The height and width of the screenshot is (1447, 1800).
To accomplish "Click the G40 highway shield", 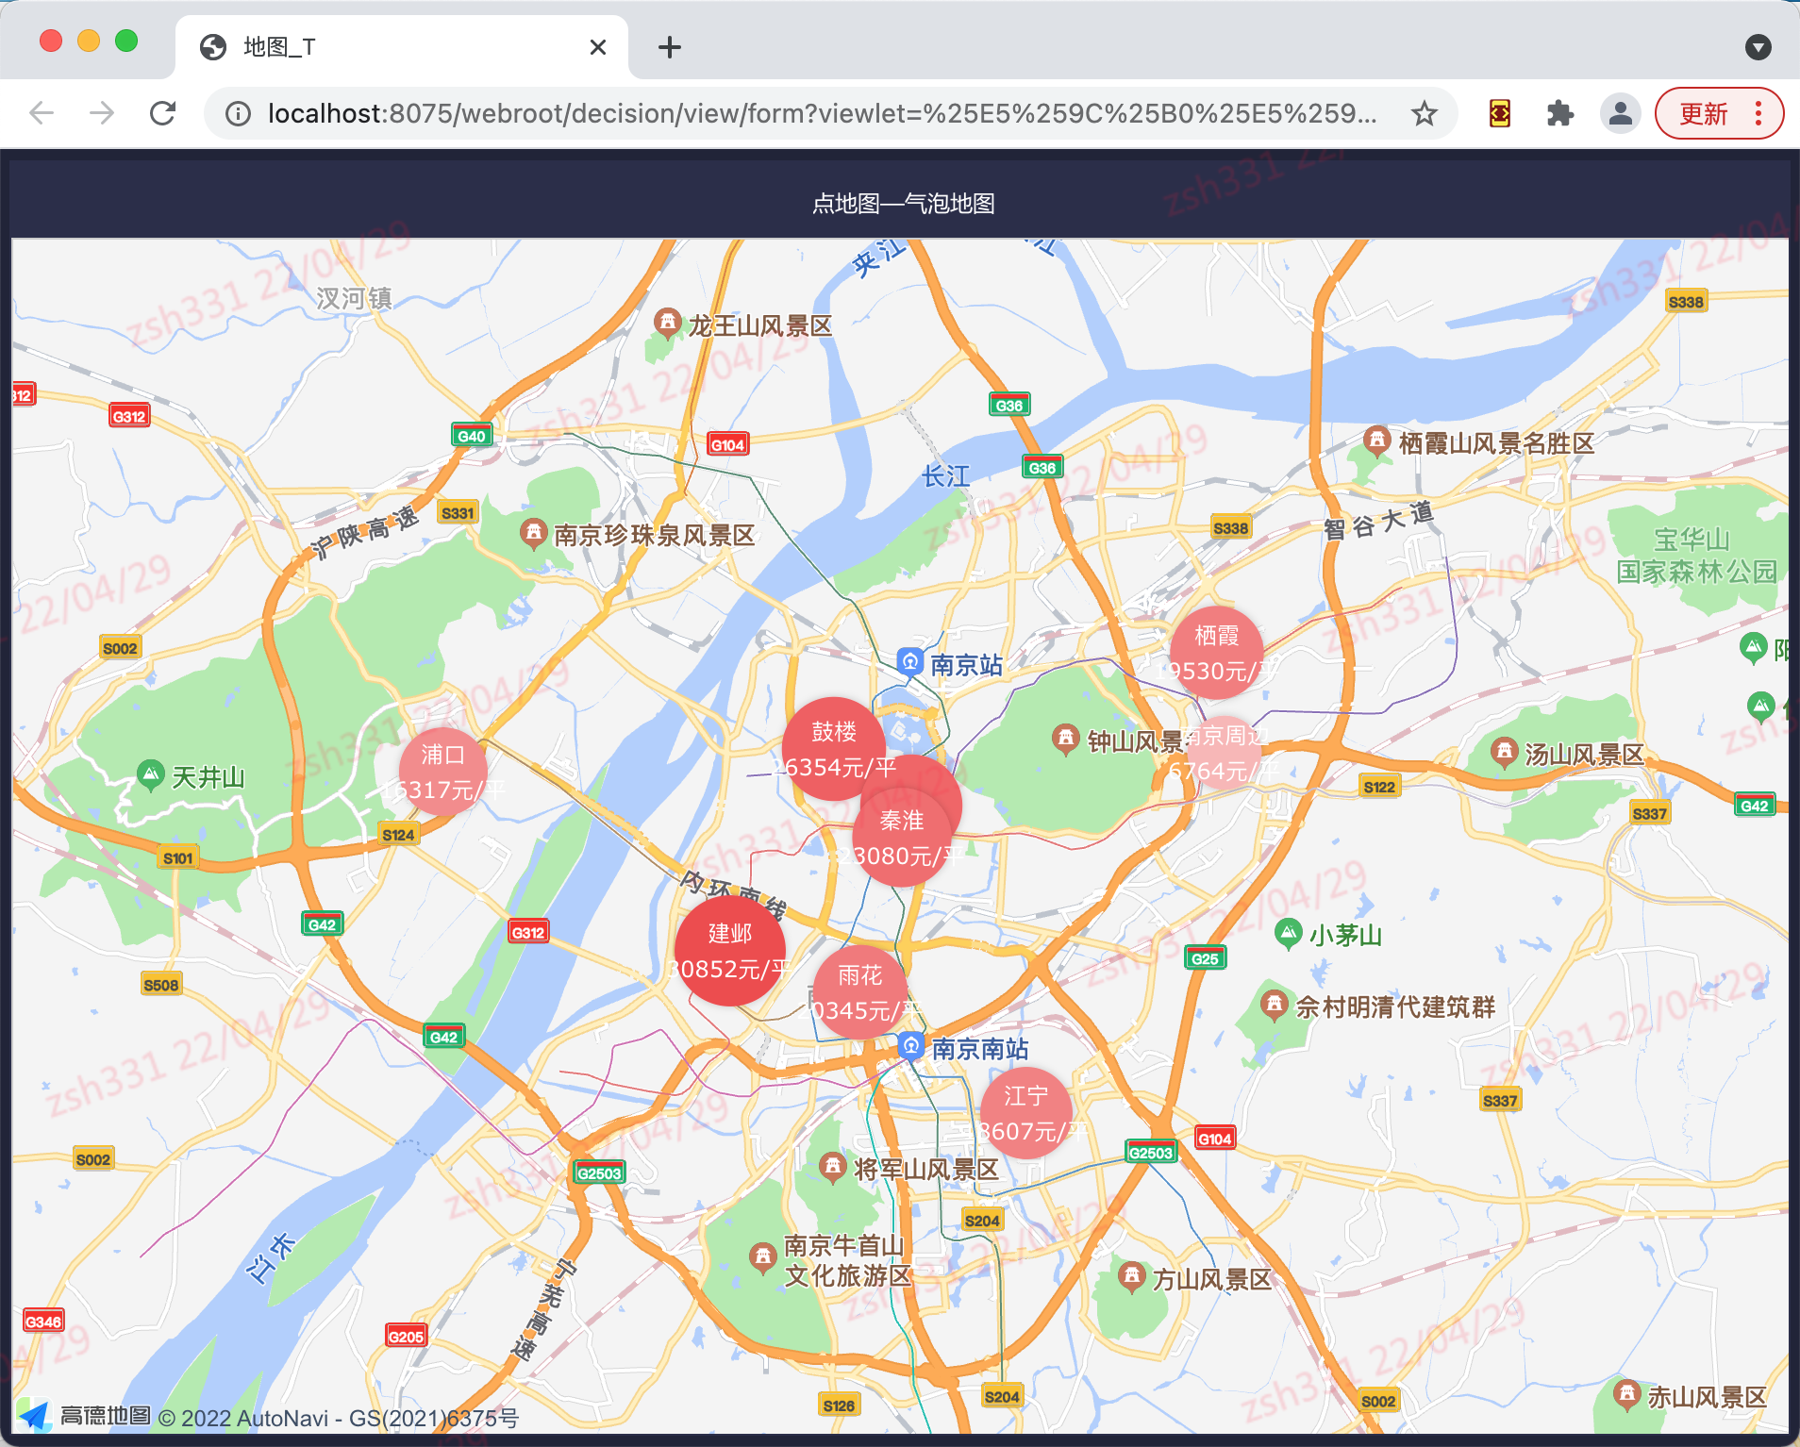I will 471,436.
